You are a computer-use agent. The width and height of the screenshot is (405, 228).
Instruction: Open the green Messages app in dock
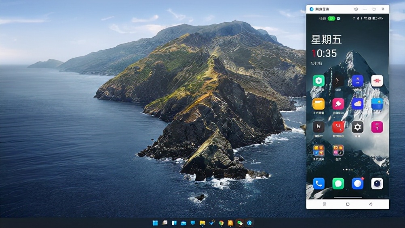(x=338, y=183)
